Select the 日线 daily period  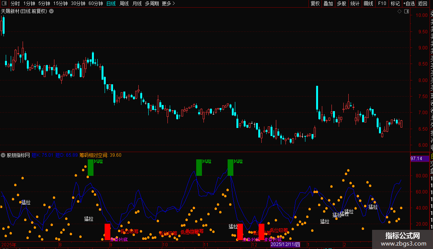tap(111, 3)
